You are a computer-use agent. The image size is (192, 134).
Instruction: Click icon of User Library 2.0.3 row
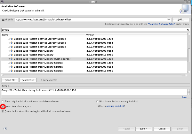point(12,55)
